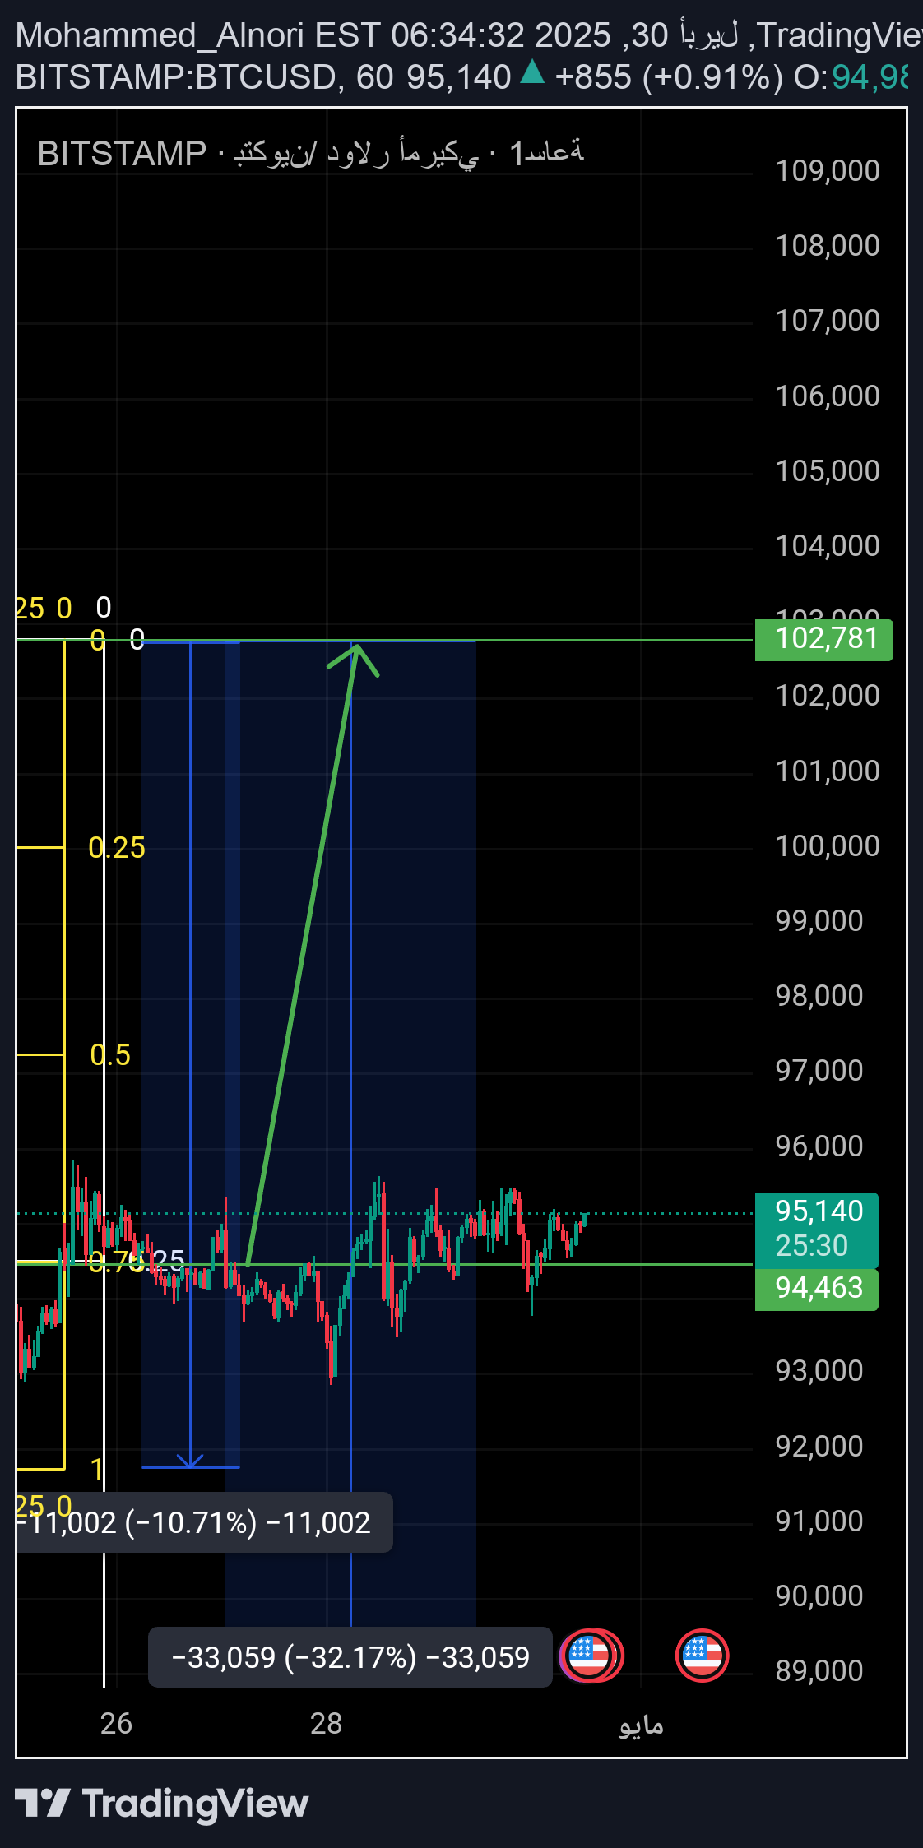Click date label 26 on time axis
Screen dimensions: 923x1848
coord(116,1724)
